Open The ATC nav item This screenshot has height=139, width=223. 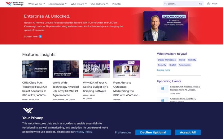click(x=116, y=4)
